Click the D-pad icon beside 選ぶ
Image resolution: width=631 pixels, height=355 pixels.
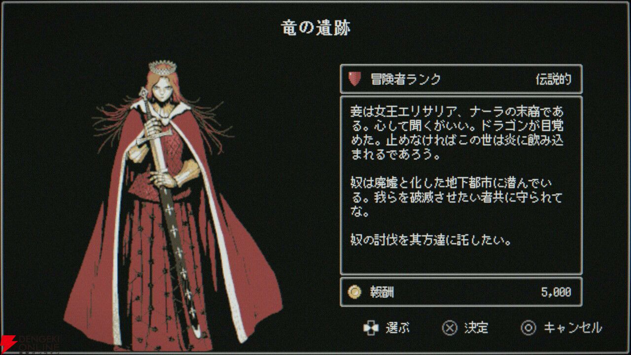click(x=371, y=328)
